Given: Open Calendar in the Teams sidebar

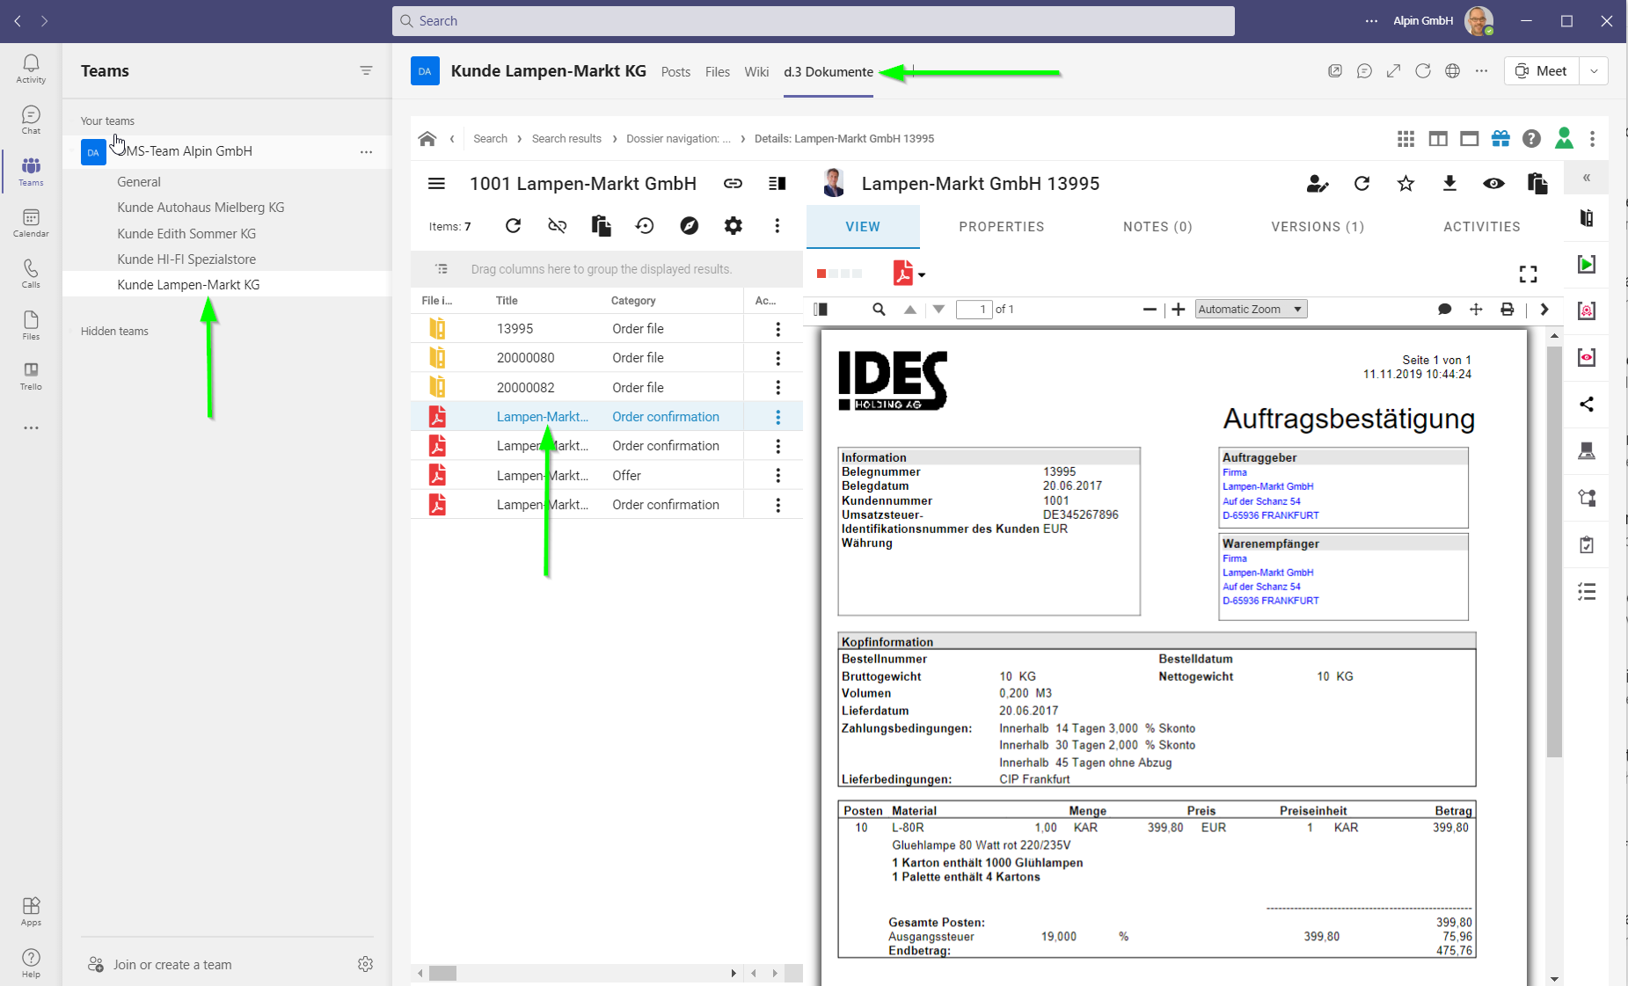Looking at the screenshot, I should 31,223.
